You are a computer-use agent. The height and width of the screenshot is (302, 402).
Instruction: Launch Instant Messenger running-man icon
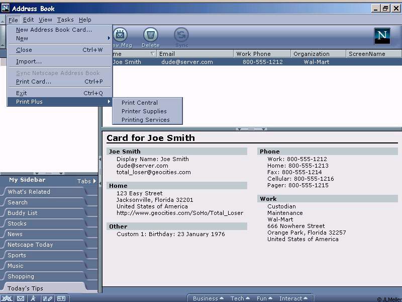pyautogui.click(x=33, y=298)
